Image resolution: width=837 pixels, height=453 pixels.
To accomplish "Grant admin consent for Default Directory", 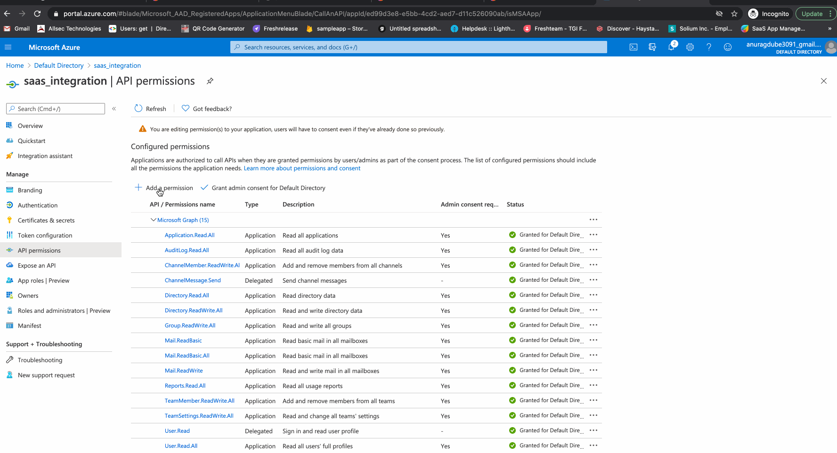I will [x=263, y=188].
